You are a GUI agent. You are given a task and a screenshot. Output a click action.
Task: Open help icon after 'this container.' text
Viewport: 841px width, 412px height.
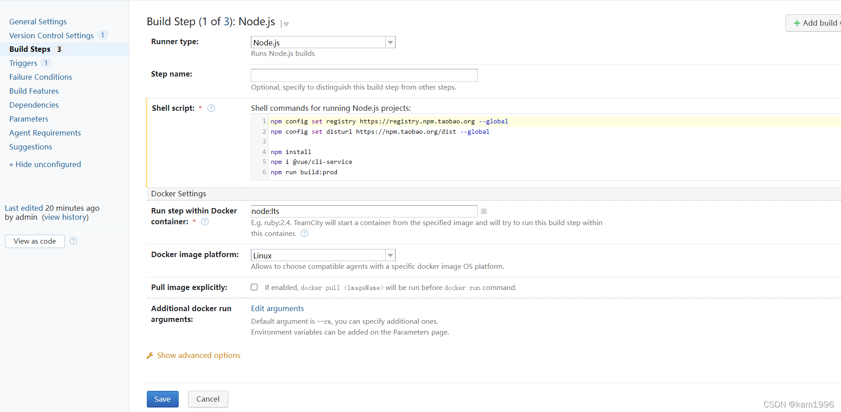click(304, 233)
